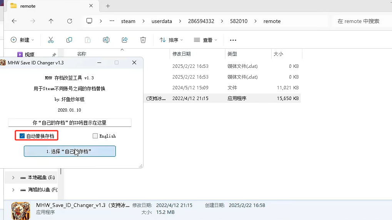Expand chevron after the monitor icon
The height and width of the screenshot is (220, 392).
pos(101,21)
